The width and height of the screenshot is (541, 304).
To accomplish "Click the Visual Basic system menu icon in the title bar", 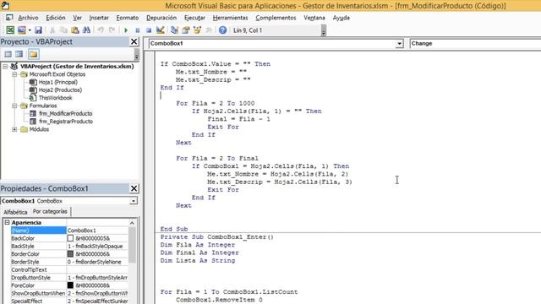I will [6, 6].
